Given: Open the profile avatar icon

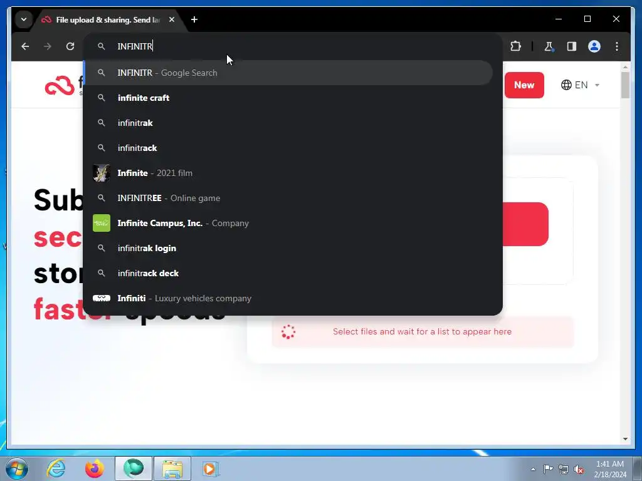Looking at the screenshot, I should [x=594, y=46].
